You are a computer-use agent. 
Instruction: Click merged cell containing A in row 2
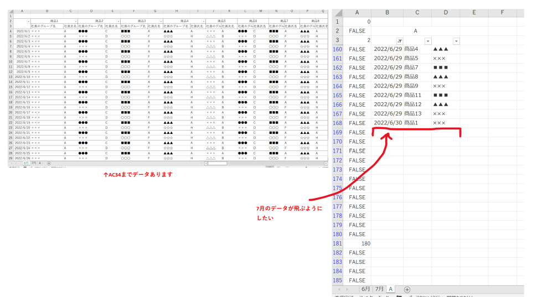coord(415,32)
